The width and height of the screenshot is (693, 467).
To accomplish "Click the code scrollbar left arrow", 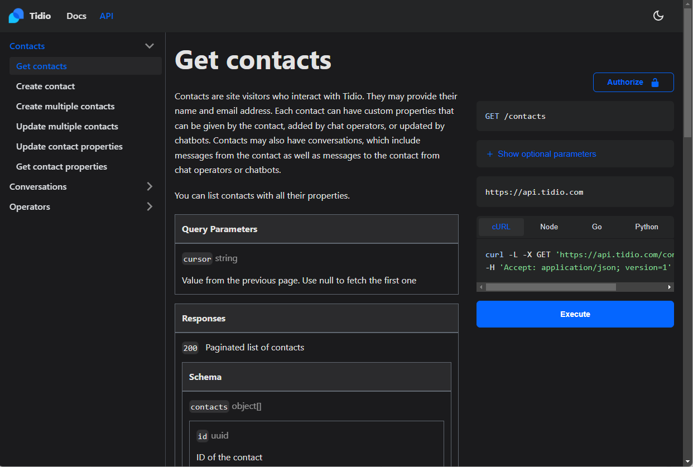I will [481, 287].
